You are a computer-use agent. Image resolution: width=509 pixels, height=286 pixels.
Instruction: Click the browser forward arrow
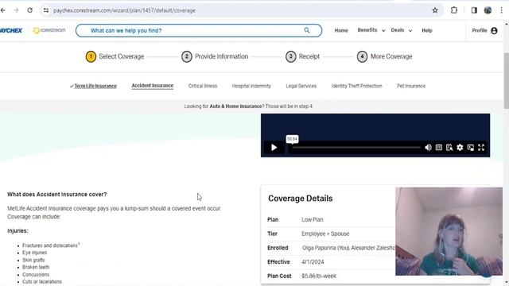[x=16, y=10]
